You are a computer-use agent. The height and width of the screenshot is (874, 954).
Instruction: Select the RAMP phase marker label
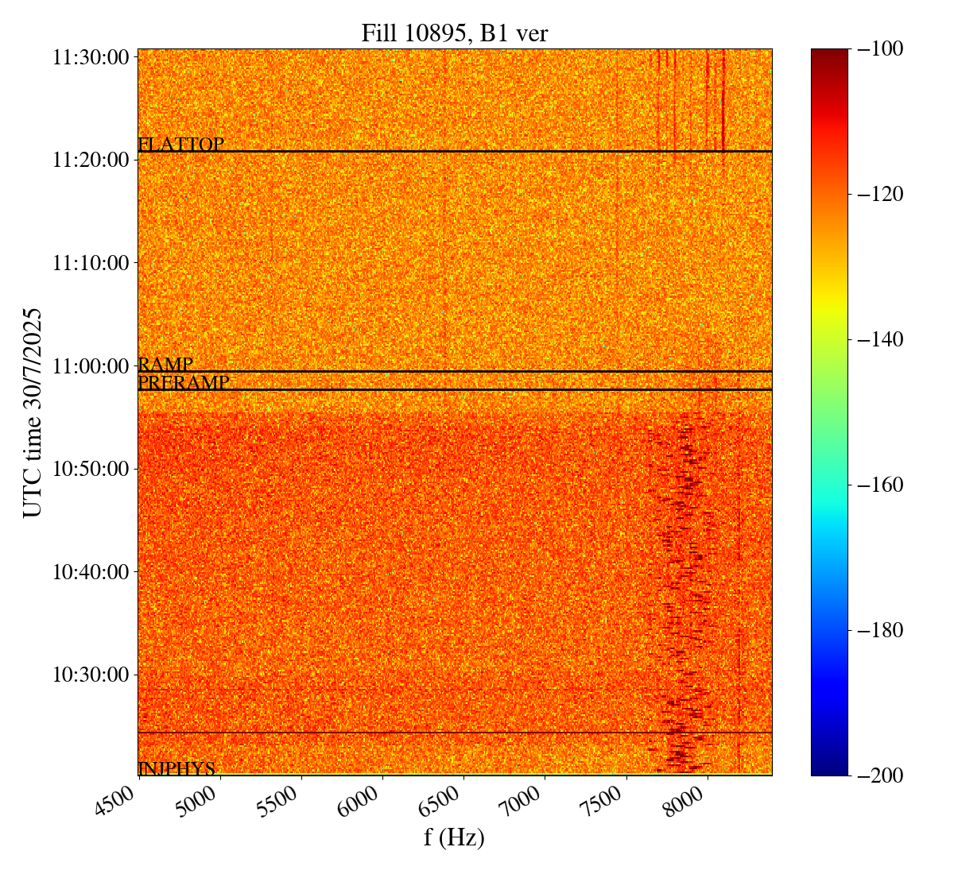pyautogui.click(x=165, y=365)
